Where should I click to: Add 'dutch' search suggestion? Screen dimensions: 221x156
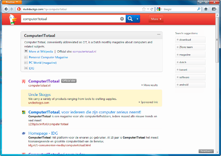tap(190, 62)
